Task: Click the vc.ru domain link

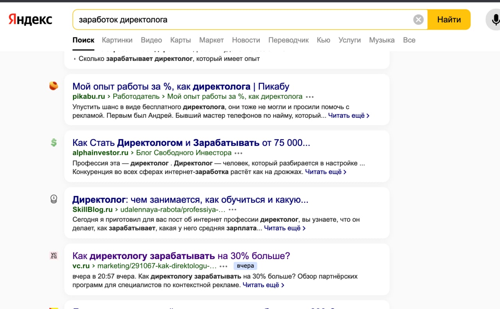Action: tap(81, 266)
